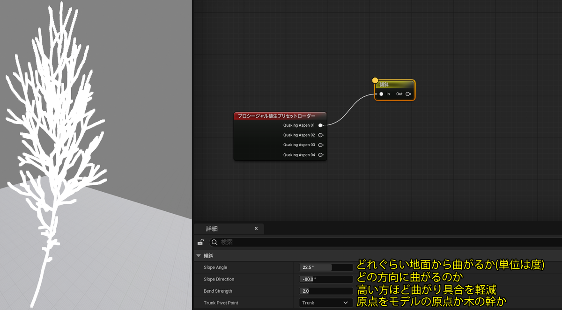Click the Quaking Aspen 04 pin label
Screen dimensions: 562x310
click(299, 155)
